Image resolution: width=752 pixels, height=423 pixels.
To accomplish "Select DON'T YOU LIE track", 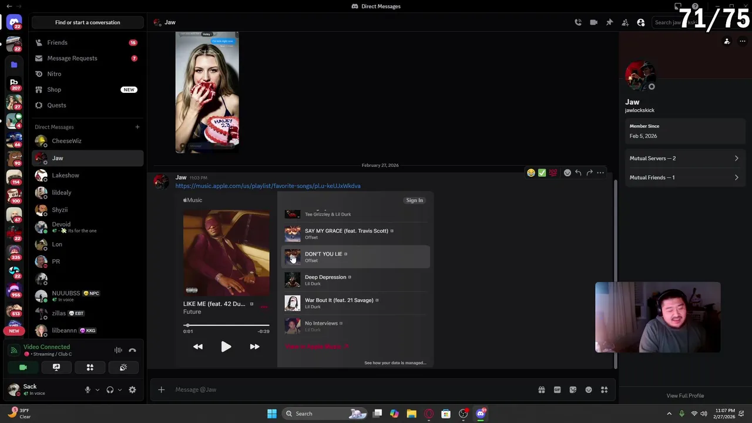I will click(x=357, y=257).
